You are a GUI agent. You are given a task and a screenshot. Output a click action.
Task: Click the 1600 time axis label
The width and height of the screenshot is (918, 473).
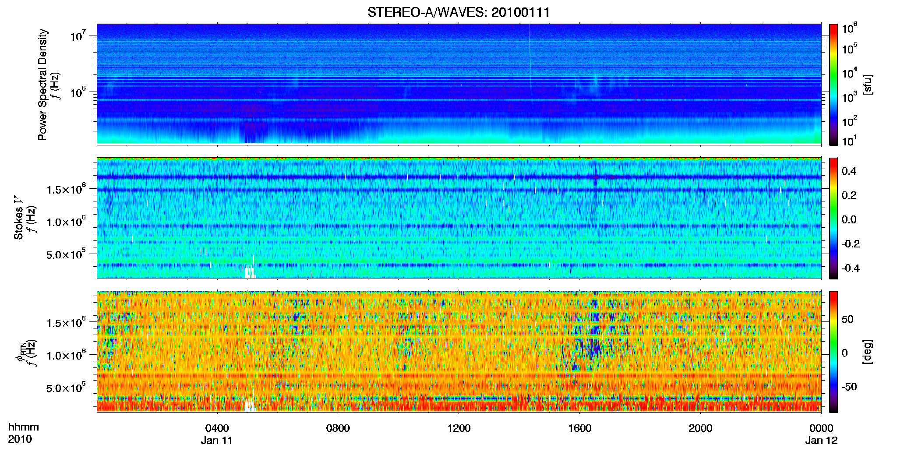pos(579,428)
